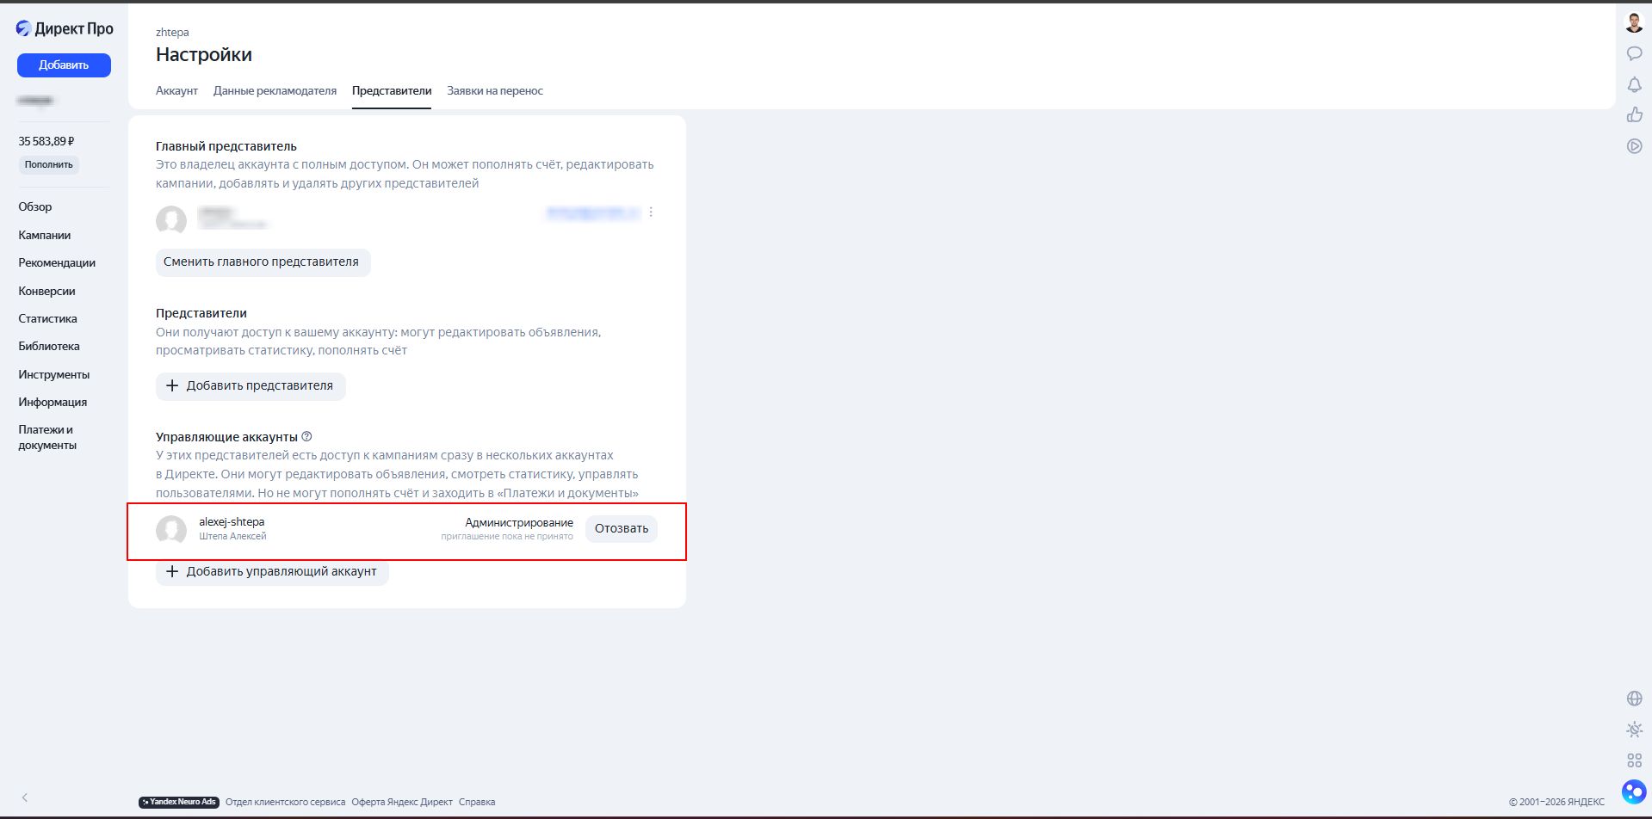Click Добавить управляющий аккаунт button
1652x819 pixels.
pos(272,571)
